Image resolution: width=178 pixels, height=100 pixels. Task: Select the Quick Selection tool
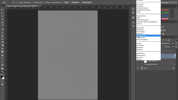2,19
